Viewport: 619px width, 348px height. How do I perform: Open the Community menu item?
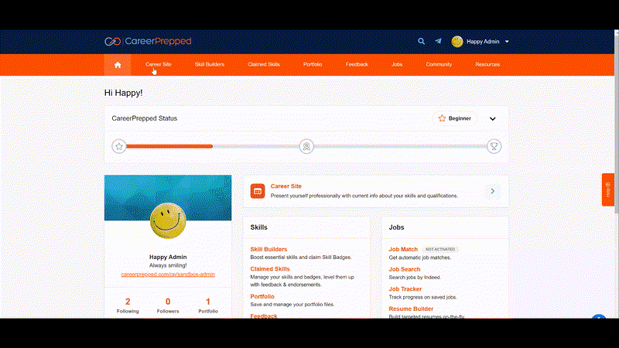[x=439, y=64]
